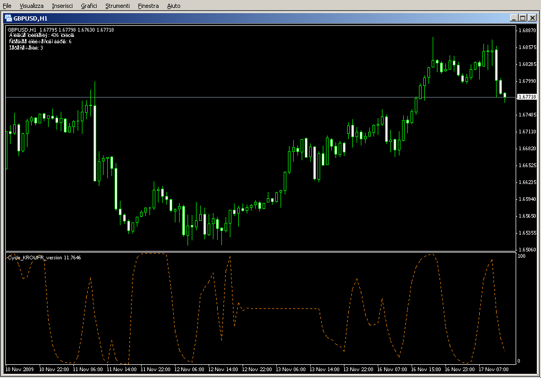Click the 1.68870 price scale label
Viewport: 541px width, 378px height.
[x=528, y=30]
